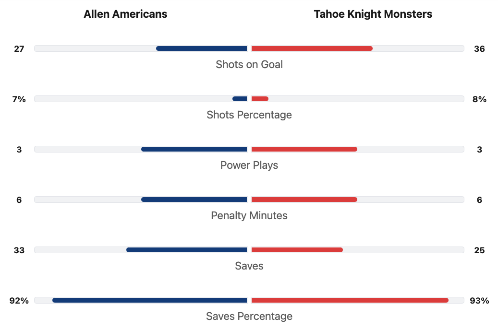Screen dimensions: 498x329
Task: Click the 8% shots percentage value
Action: point(479,99)
